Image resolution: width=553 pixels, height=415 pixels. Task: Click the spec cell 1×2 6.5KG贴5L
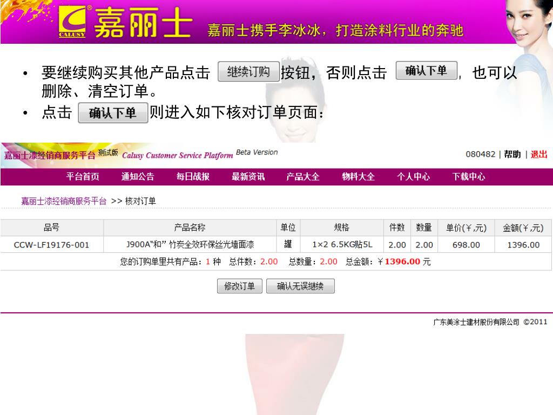coord(342,245)
